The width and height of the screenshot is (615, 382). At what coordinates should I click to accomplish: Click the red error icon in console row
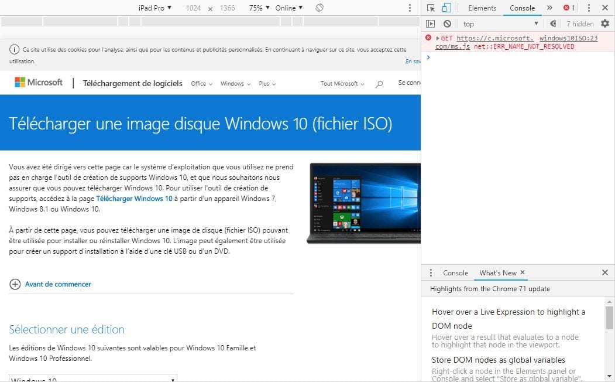[428, 37]
